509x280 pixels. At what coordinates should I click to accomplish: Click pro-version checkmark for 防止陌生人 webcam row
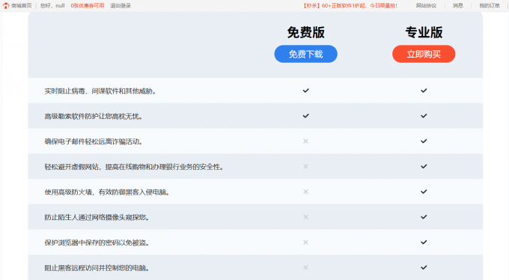(424, 217)
